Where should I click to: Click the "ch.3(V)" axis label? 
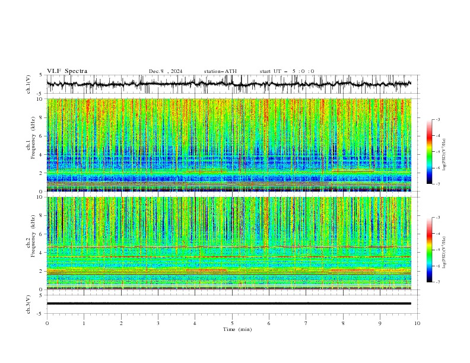[x=28, y=304]
